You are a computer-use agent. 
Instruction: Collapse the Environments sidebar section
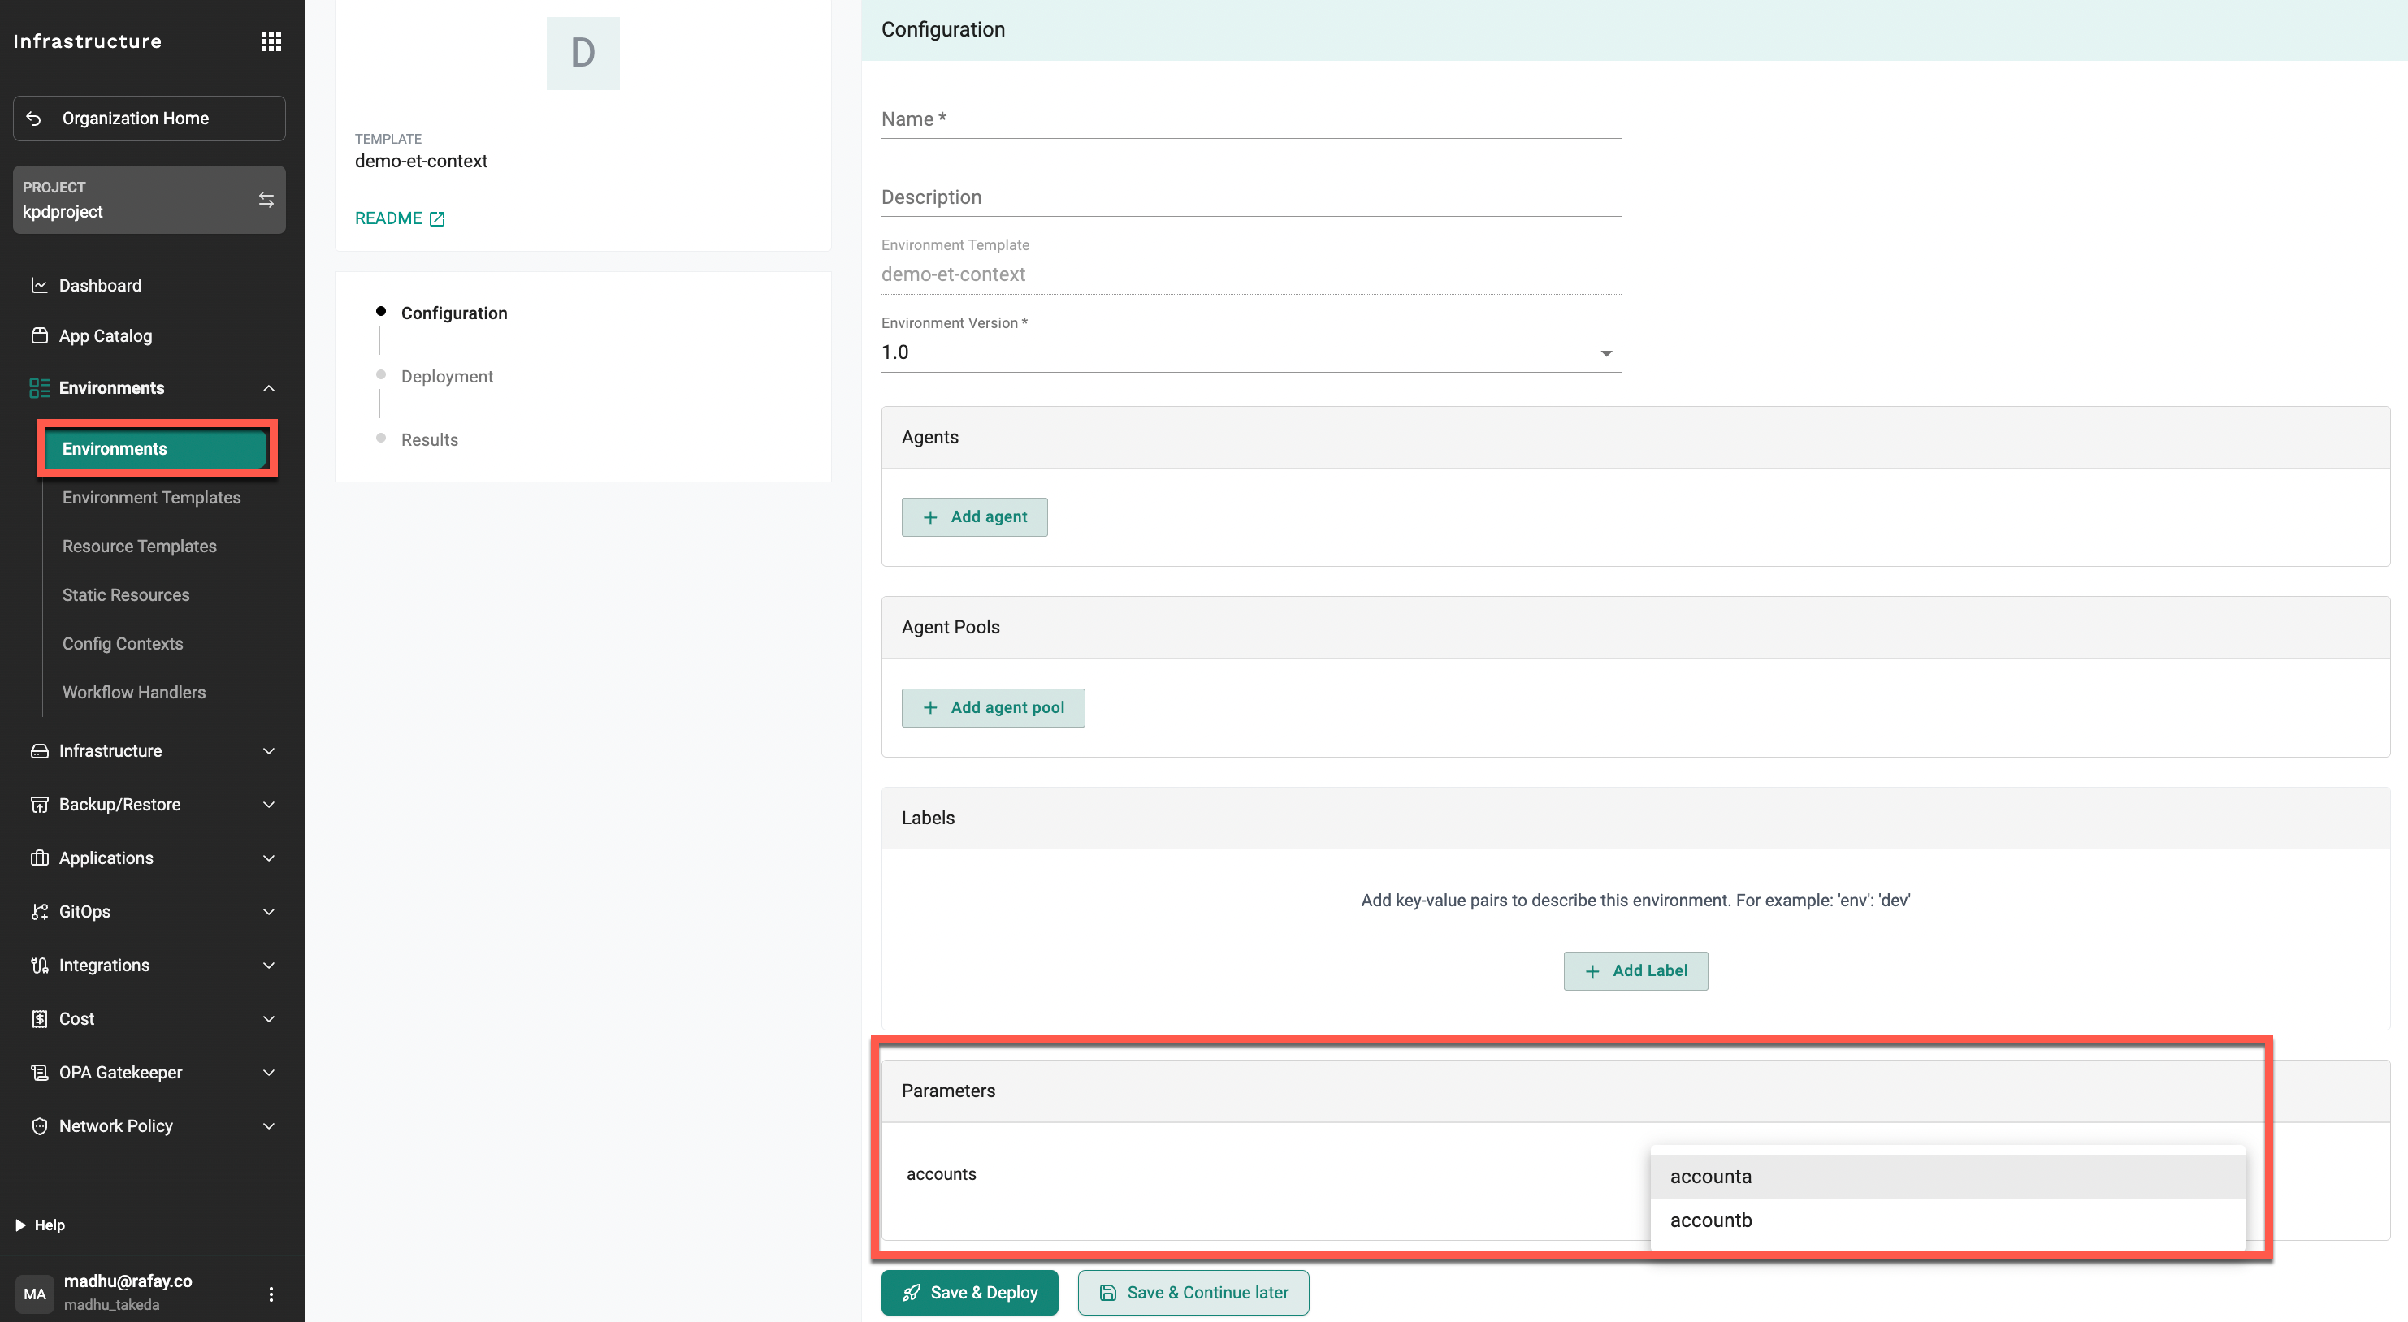[268, 389]
